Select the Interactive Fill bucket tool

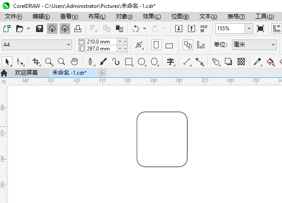[270, 62]
